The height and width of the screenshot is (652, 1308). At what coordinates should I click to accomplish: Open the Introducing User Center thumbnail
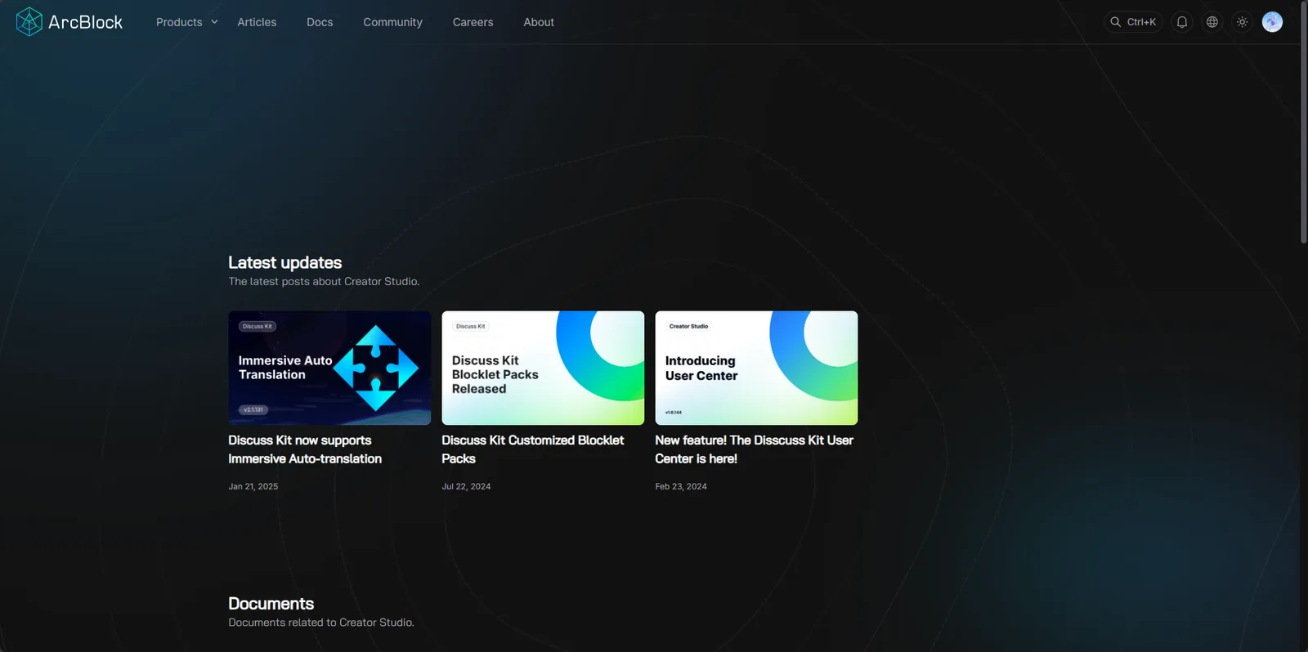point(756,368)
